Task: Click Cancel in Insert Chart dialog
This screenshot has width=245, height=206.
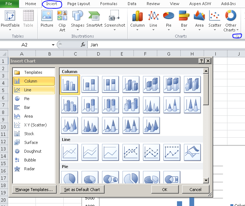Action: point(196,190)
